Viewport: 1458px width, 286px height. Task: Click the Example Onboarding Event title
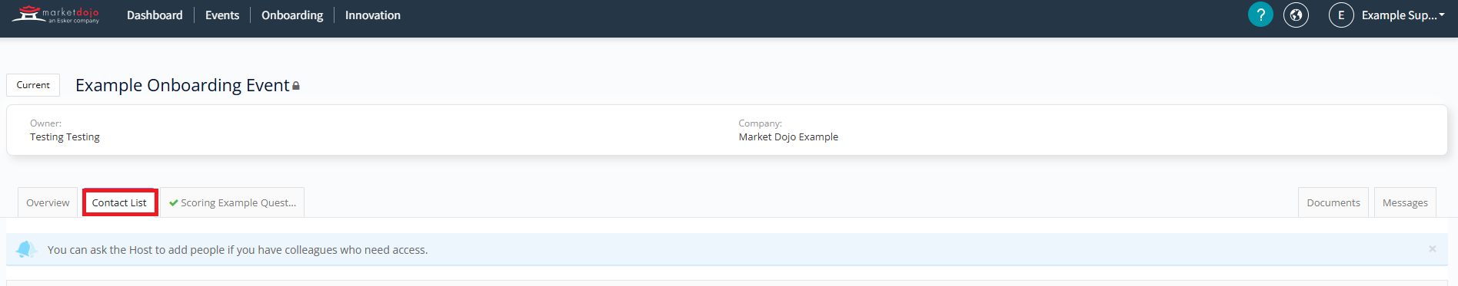pyautogui.click(x=182, y=85)
